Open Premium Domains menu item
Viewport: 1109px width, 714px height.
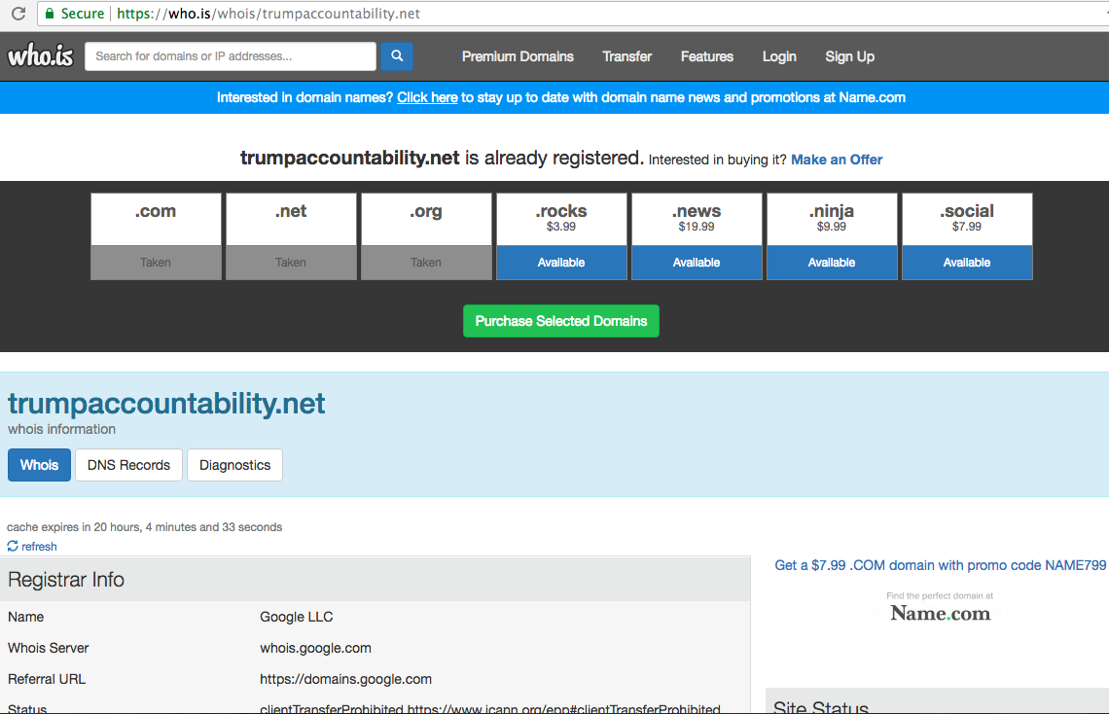tap(518, 56)
